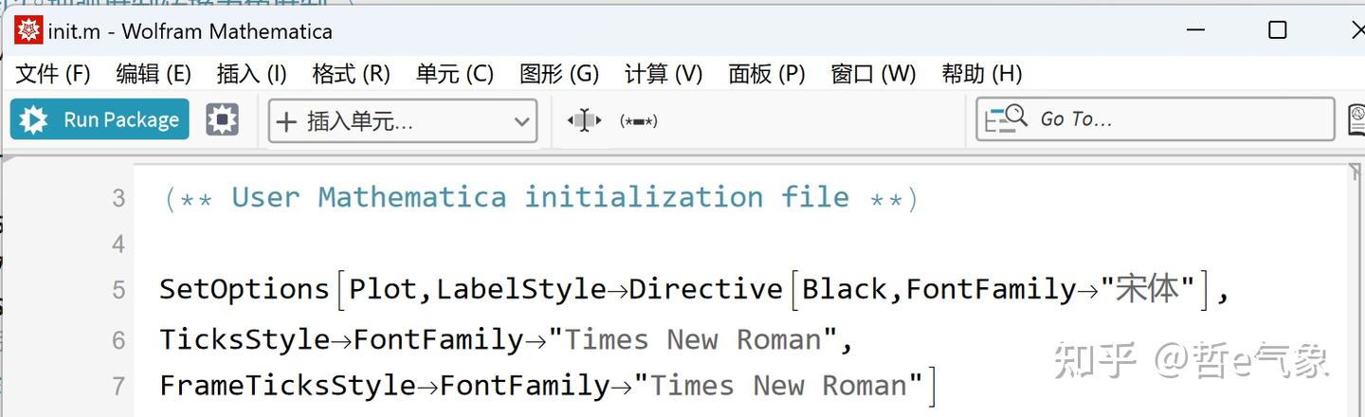Screen dimensions: 1365x417
Task: Open the 图形 (G) menu
Action: (559, 74)
